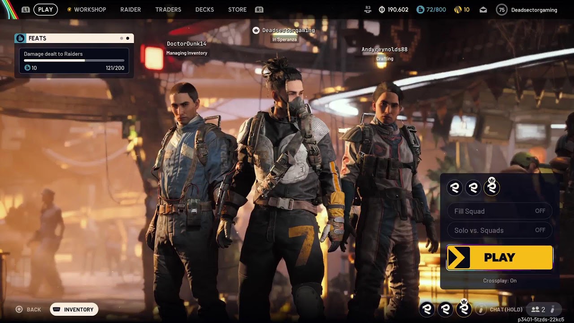Click the coin currency icon beside 190,602
574x323 pixels.
382,9
